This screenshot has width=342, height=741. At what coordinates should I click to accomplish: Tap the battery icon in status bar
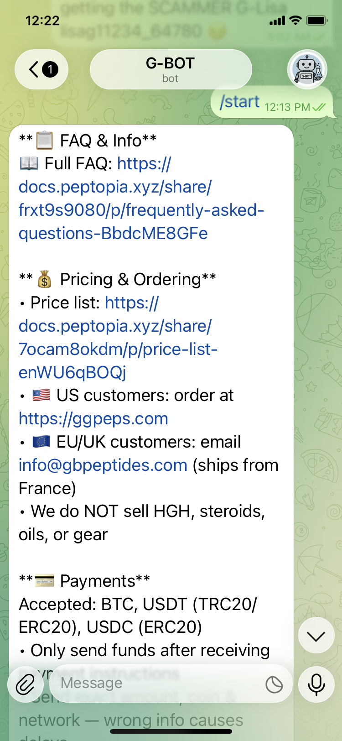point(317,21)
